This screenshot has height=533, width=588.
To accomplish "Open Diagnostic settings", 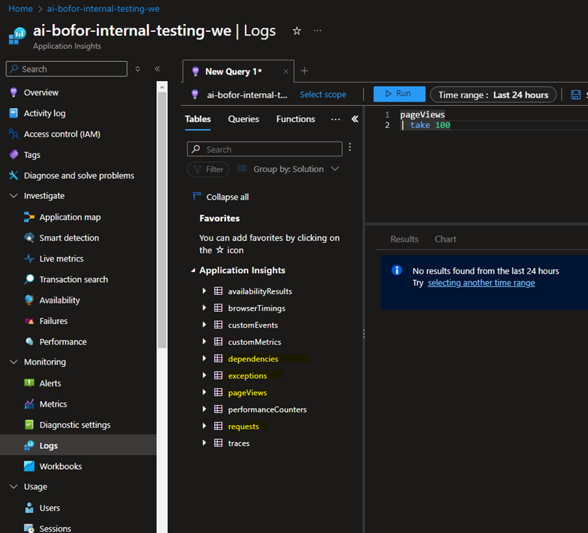I will click(75, 425).
